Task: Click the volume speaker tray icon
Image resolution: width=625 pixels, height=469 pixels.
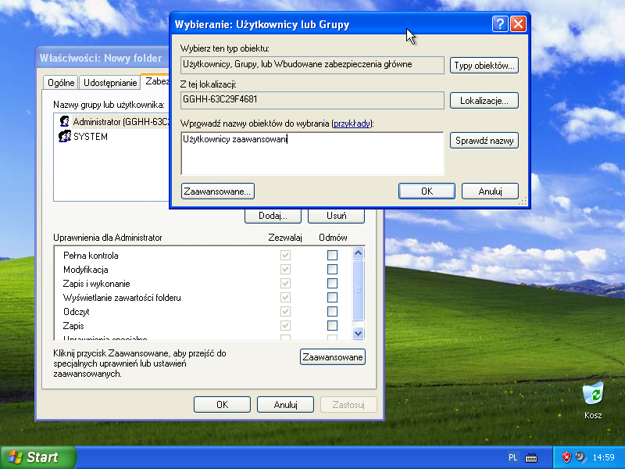Action: coord(580,457)
